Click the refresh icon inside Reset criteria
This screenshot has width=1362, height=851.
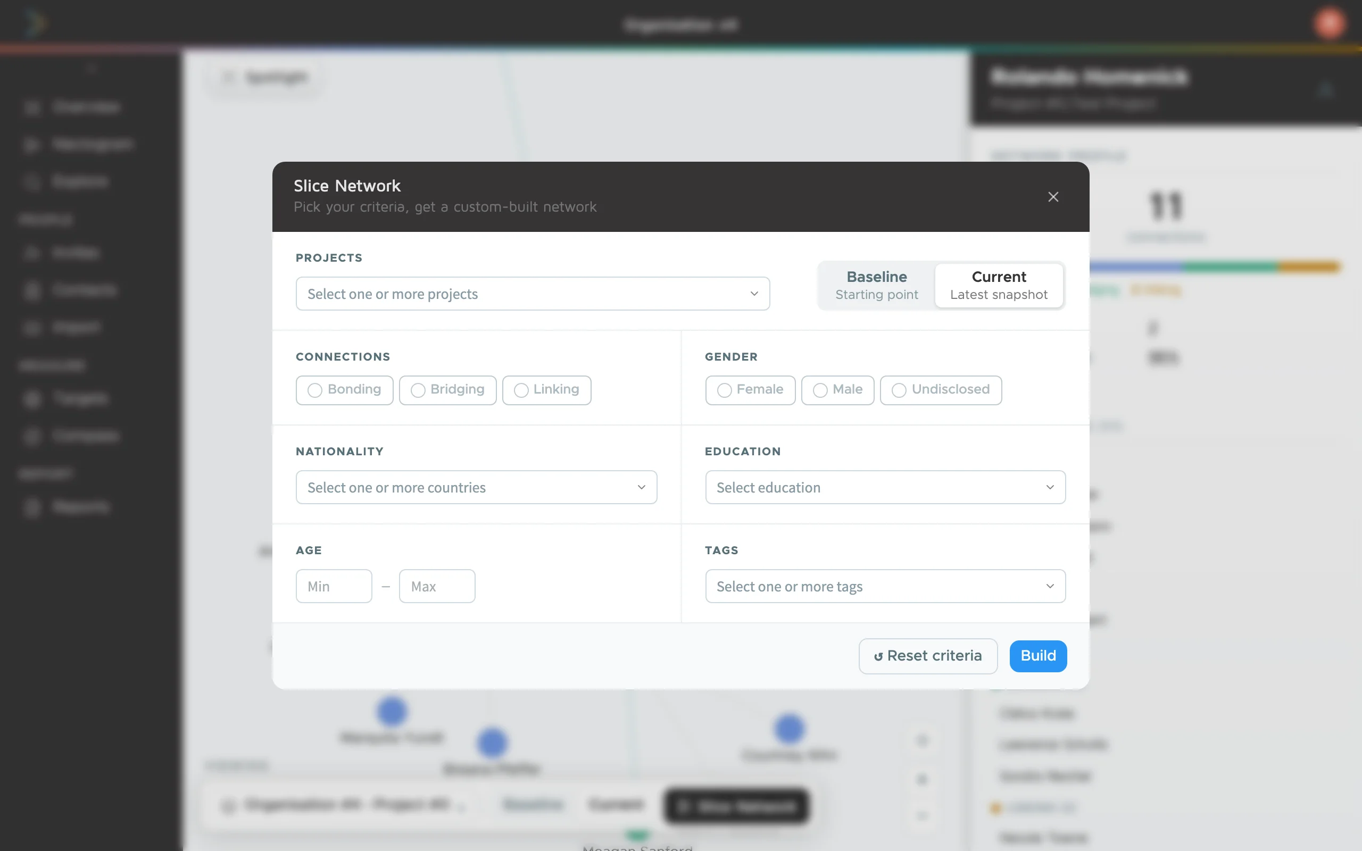pos(878,656)
